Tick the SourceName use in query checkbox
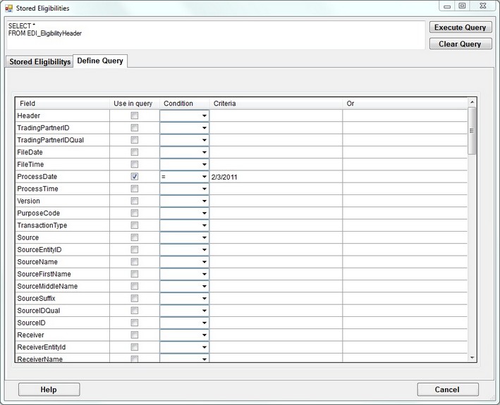 click(x=135, y=262)
